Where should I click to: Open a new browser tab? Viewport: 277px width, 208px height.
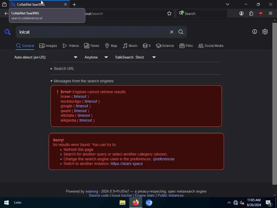pyautogui.click(x=74, y=5)
